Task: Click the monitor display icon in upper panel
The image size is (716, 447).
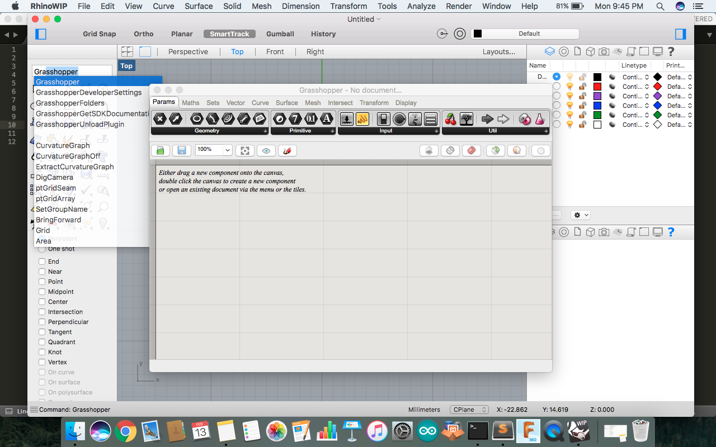Action: click(658, 51)
